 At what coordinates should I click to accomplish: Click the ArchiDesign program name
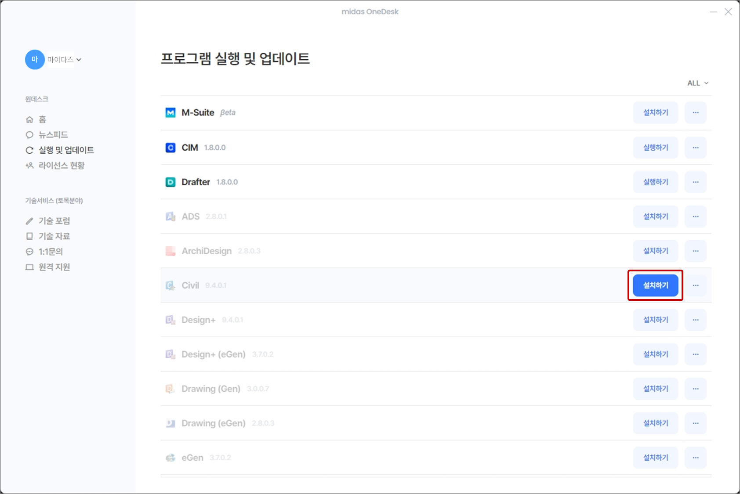point(207,251)
